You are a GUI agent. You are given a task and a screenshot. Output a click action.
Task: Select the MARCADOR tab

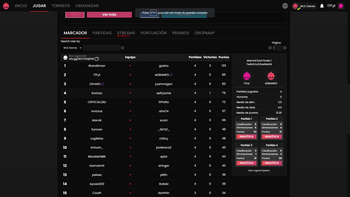tap(75, 33)
